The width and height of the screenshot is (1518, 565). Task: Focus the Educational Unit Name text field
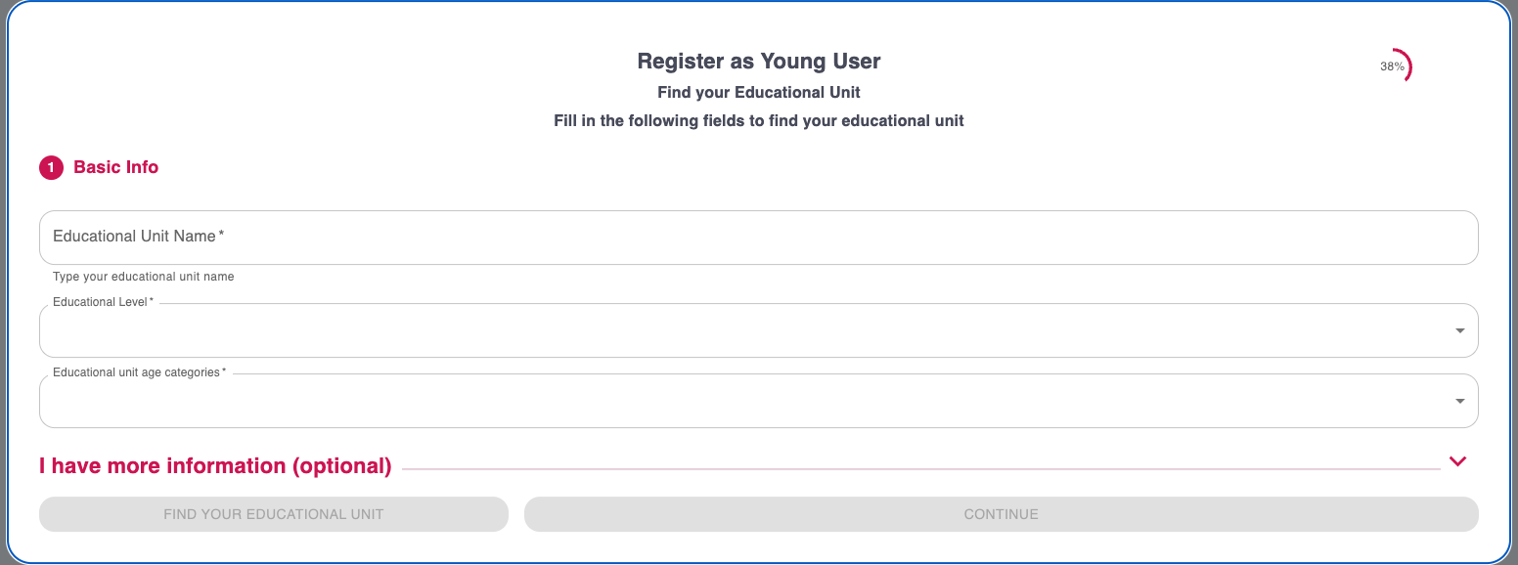pyautogui.click(x=758, y=238)
